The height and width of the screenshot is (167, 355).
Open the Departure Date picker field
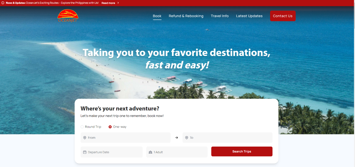click(x=112, y=152)
